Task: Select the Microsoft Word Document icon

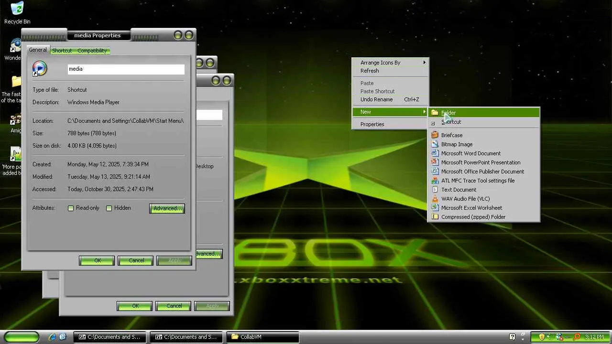Action: (435, 153)
